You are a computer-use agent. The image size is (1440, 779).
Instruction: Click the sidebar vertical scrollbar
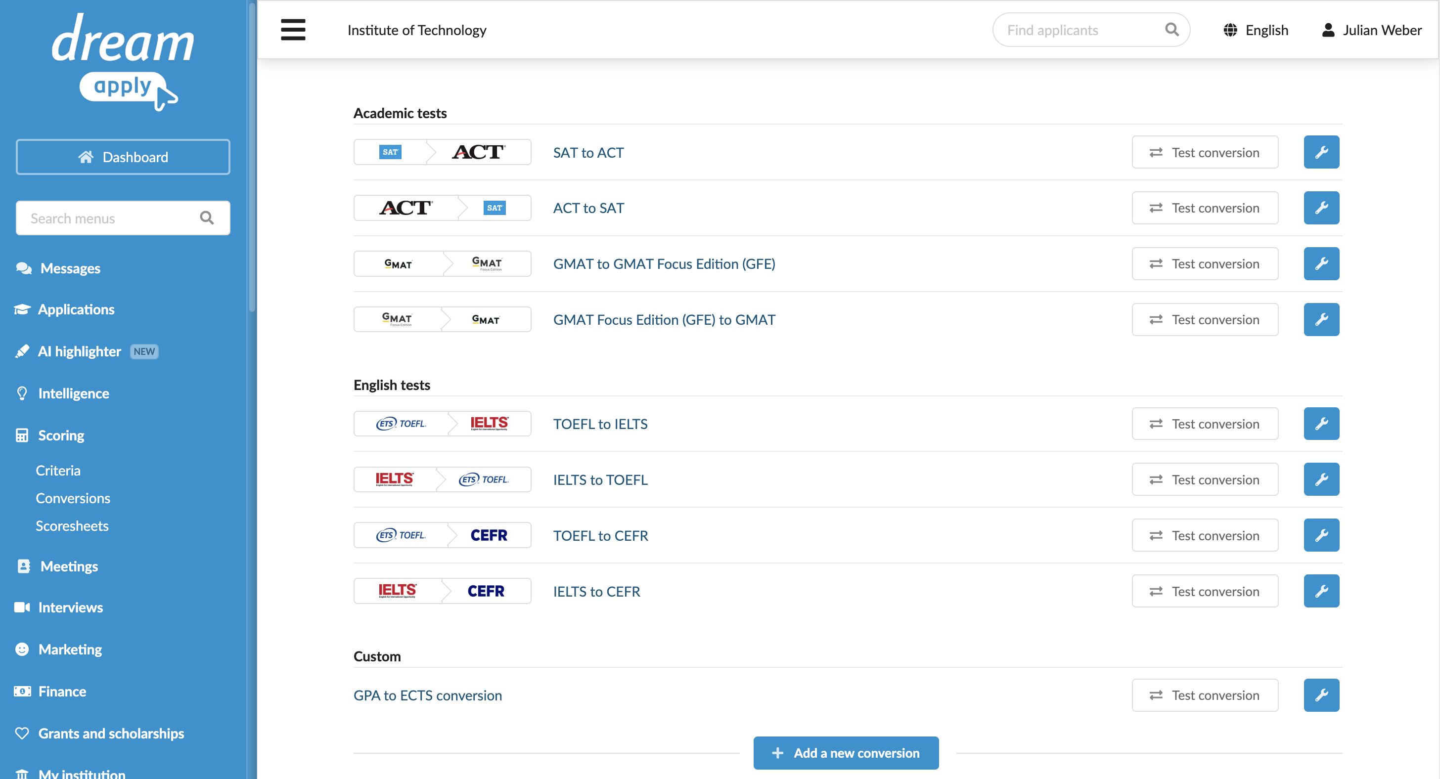[252, 157]
